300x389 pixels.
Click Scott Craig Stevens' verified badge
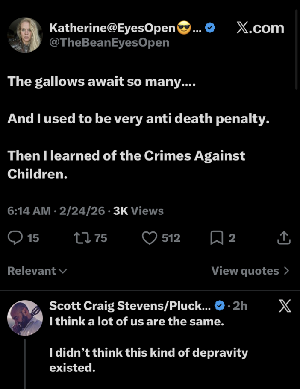pos(219,306)
